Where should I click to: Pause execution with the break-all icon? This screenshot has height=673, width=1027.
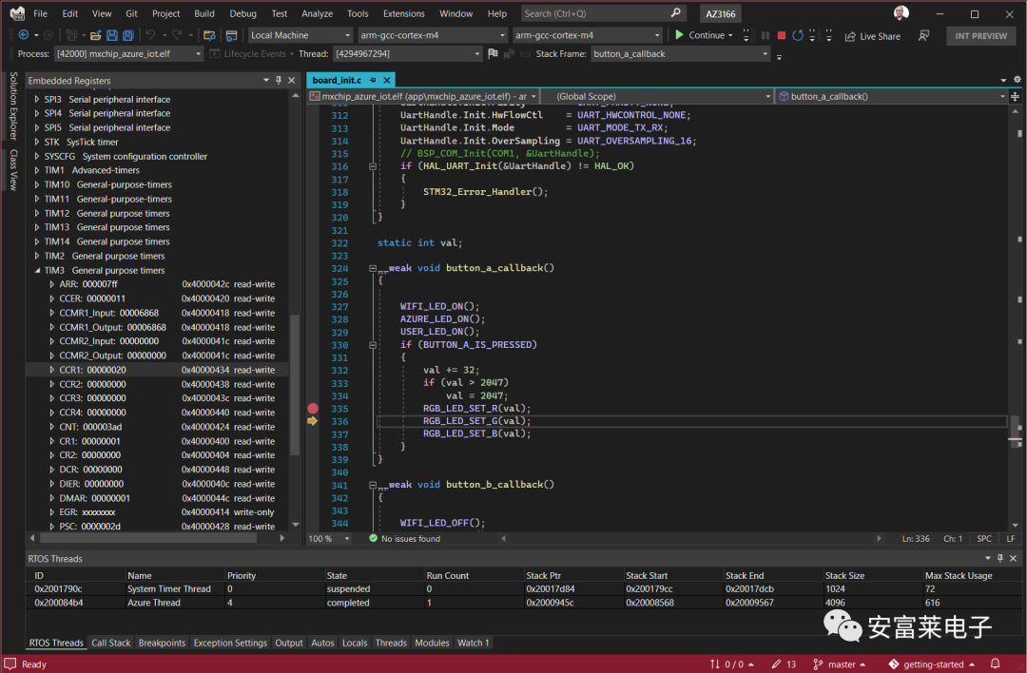[x=765, y=35]
